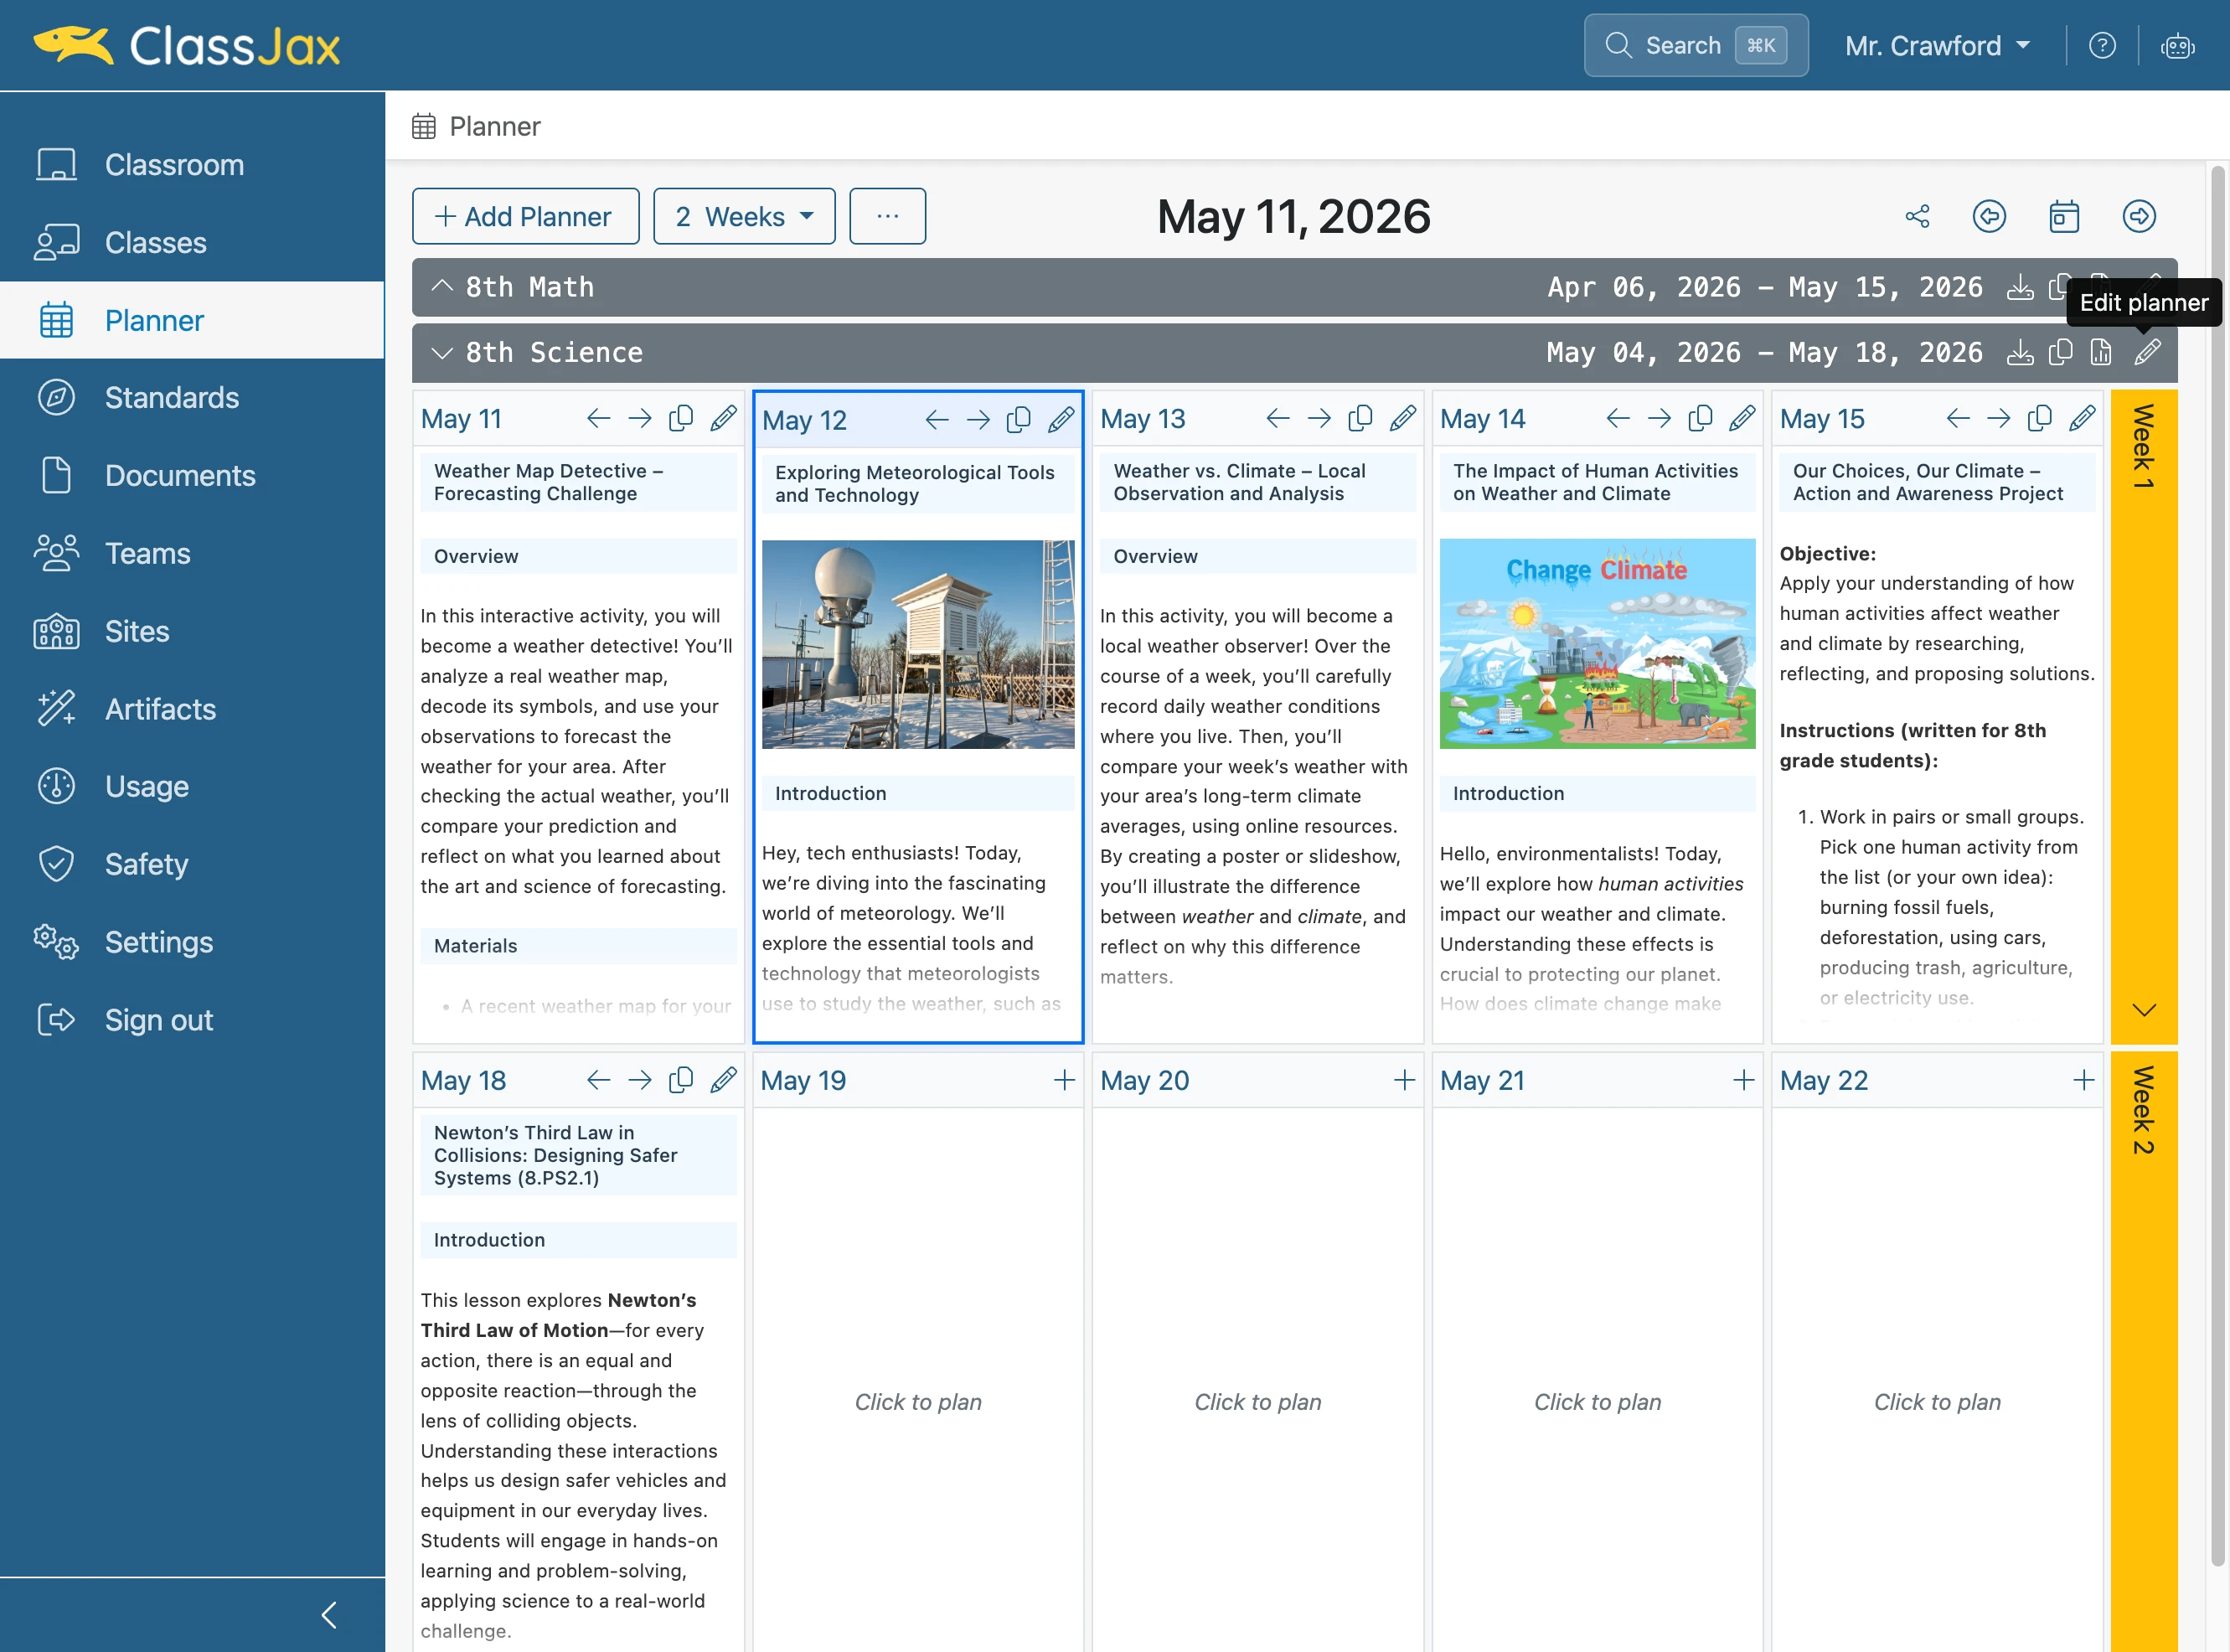Click 'Click to plan' under May 22
The height and width of the screenshot is (1652, 2230).
click(x=1937, y=1402)
